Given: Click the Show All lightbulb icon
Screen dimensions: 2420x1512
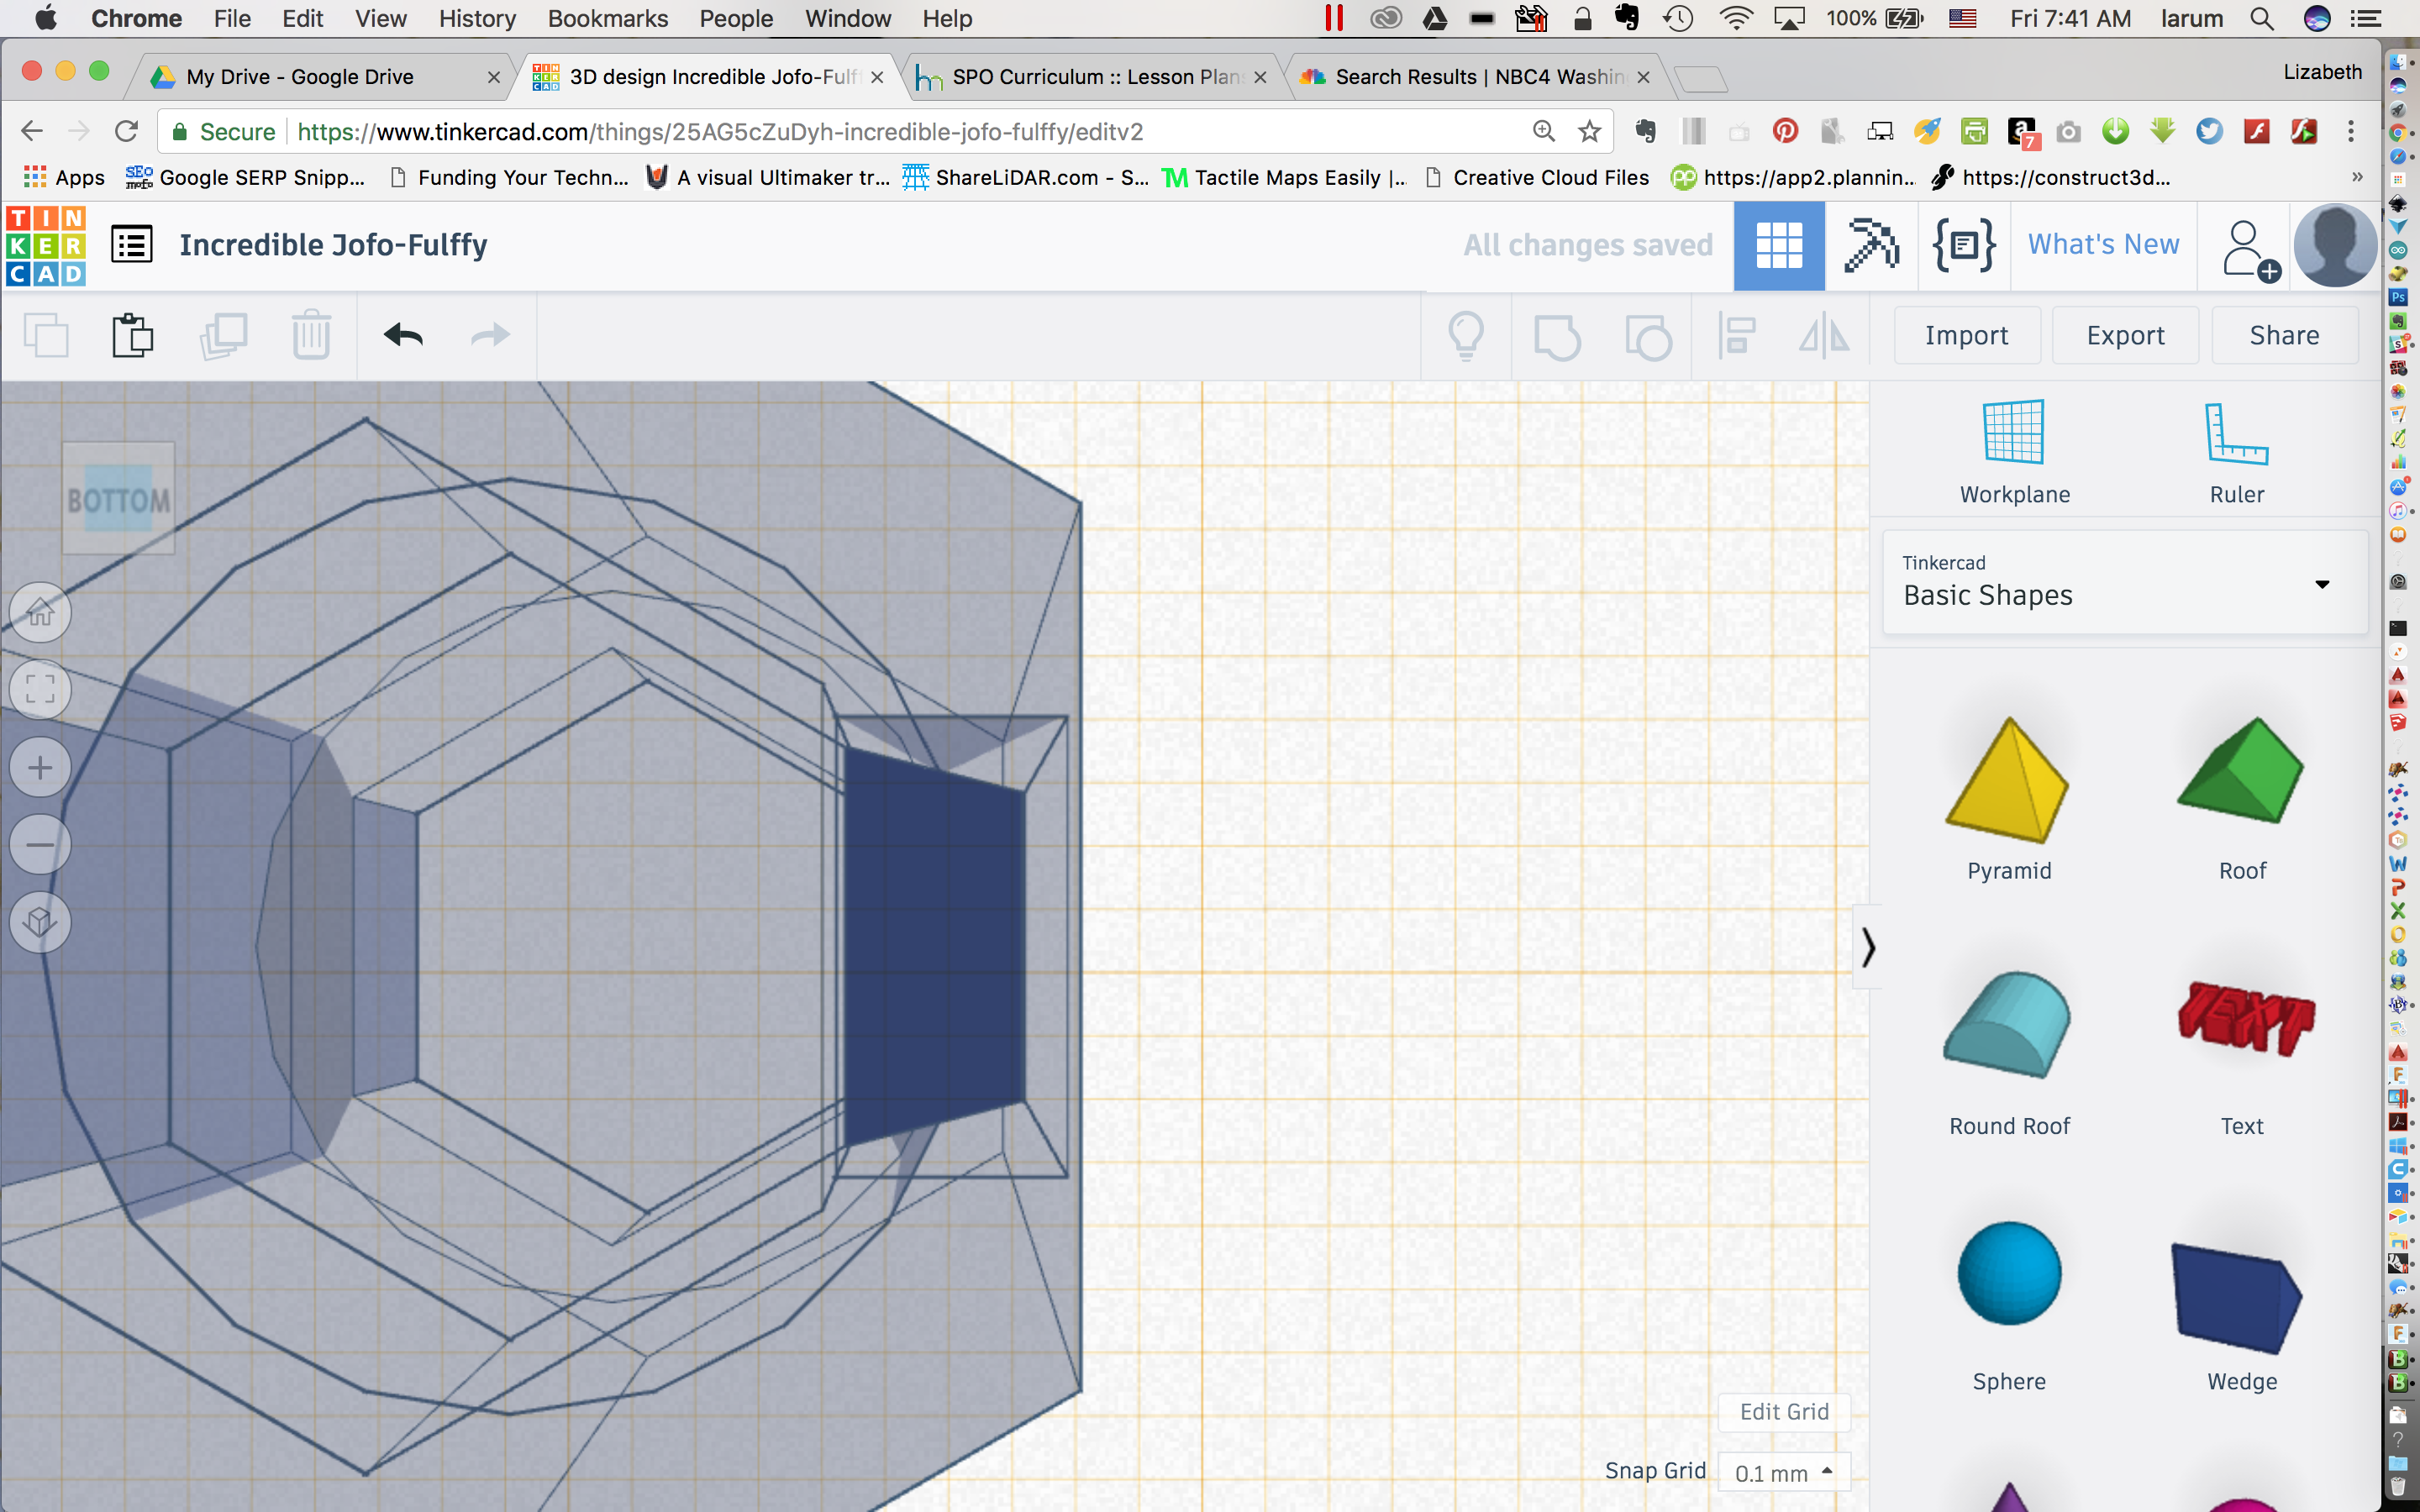Looking at the screenshot, I should tap(1466, 336).
